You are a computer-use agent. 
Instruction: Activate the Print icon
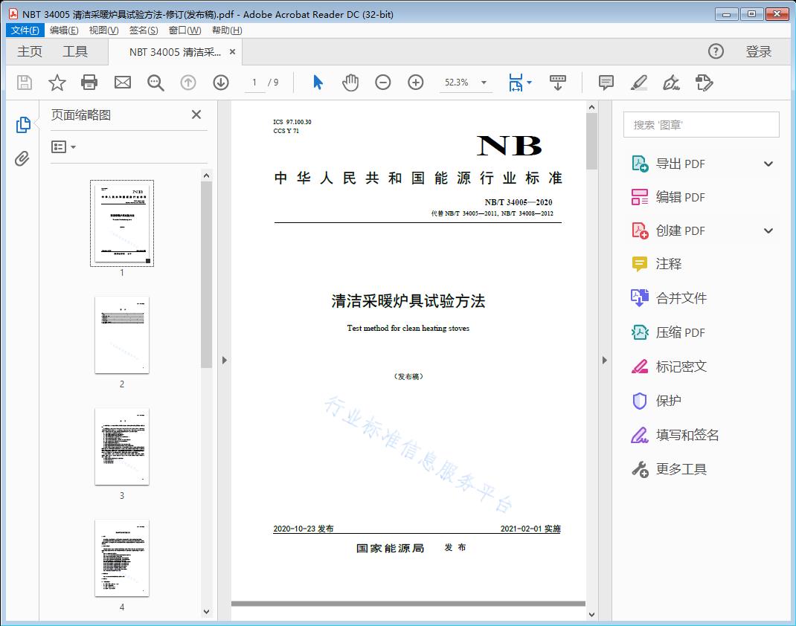coord(89,83)
